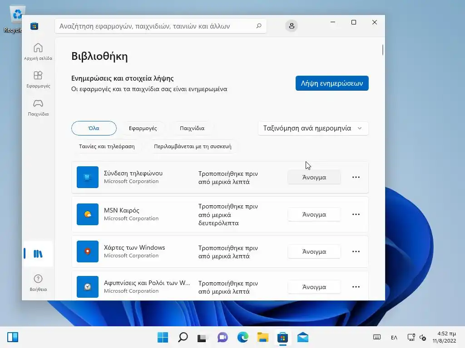465x348 pixels.
Task: Open File Explorer from the taskbar
Action: [263, 337]
